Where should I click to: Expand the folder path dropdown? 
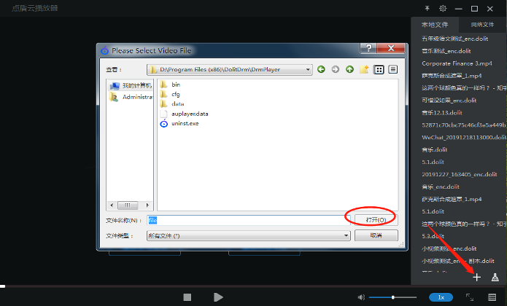point(308,69)
